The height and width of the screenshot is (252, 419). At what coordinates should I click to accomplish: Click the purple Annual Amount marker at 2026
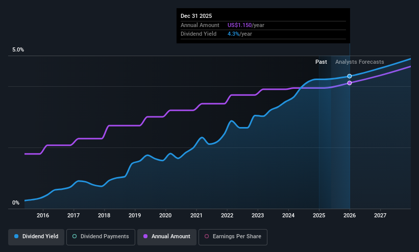[350, 83]
